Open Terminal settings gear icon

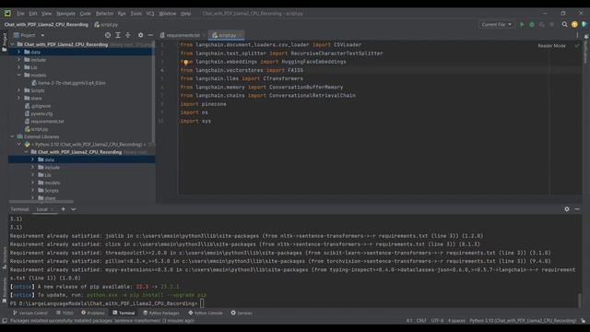pos(567,209)
